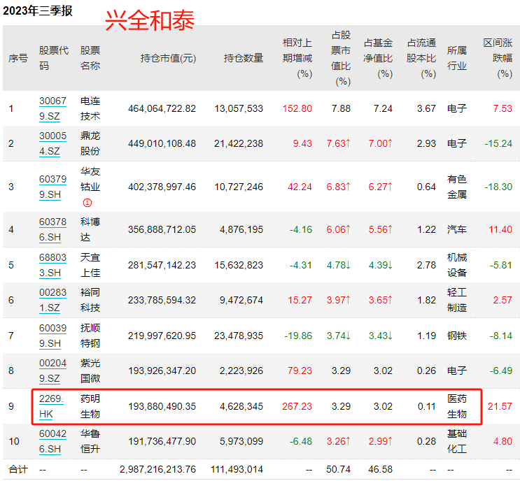This screenshot has height=481, width=520.
Task: Select stock name 鼎龙股份
Action: click(x=90, y=143)
